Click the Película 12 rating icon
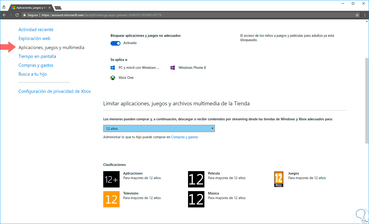The width and height of the screenshot is (369, 224). [x=196, y=179]
